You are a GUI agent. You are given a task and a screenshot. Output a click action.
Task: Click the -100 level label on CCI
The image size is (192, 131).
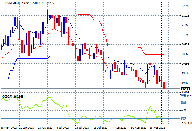(184, 118)
